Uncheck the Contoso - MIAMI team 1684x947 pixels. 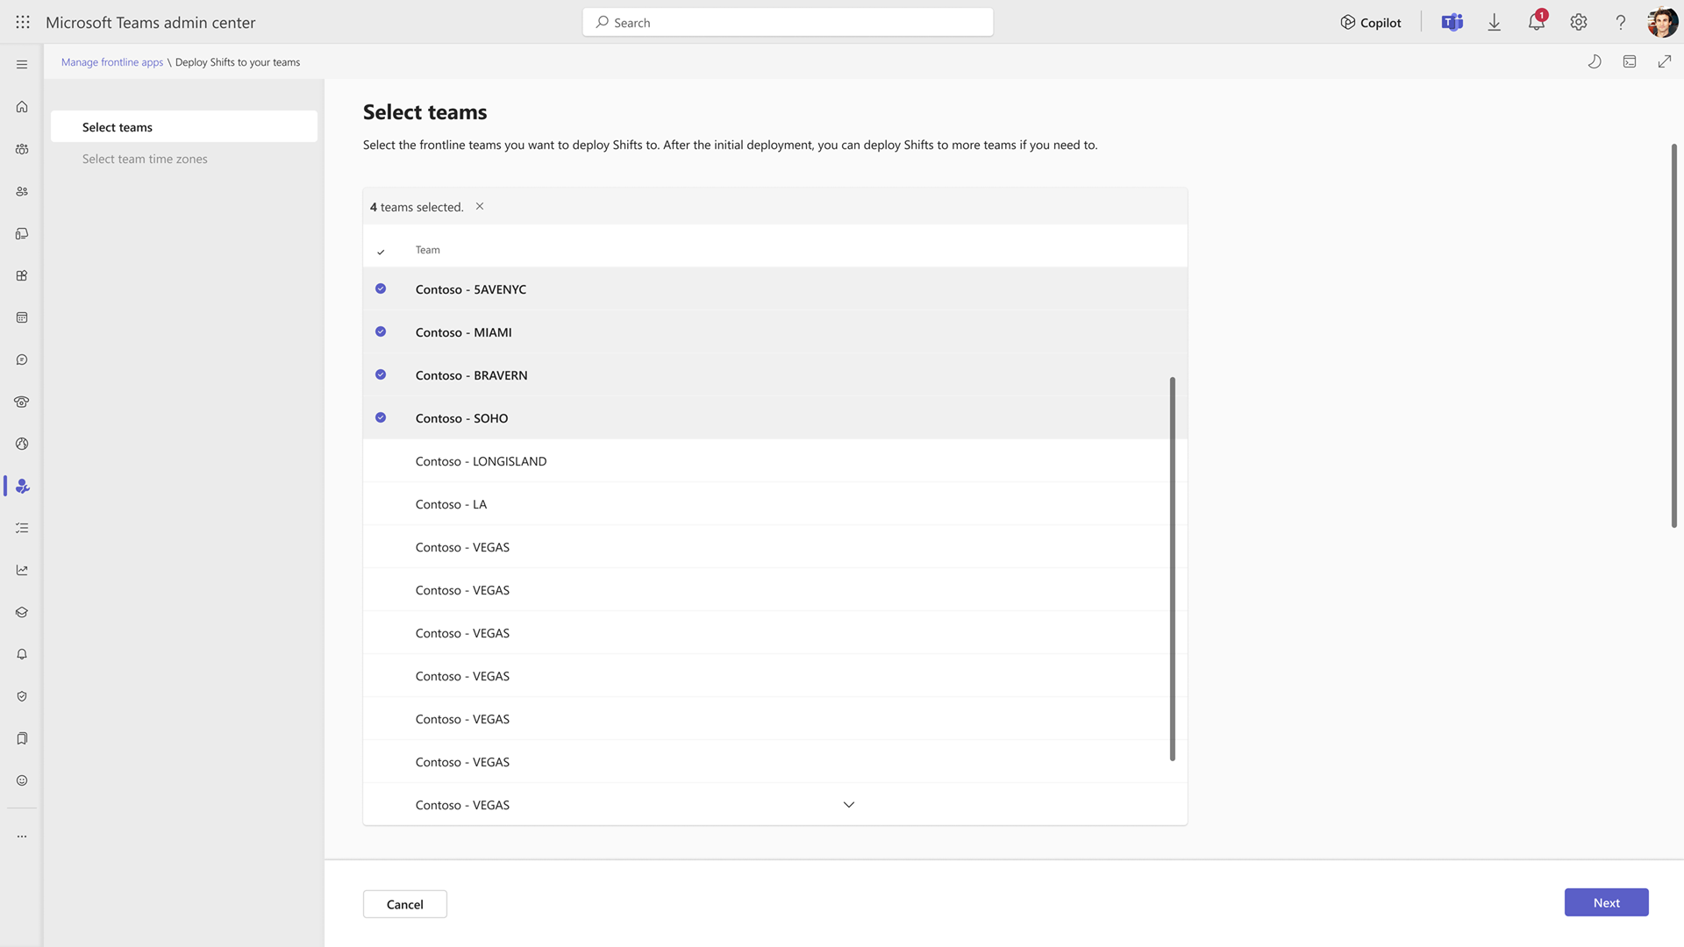[x=381, y=331]
